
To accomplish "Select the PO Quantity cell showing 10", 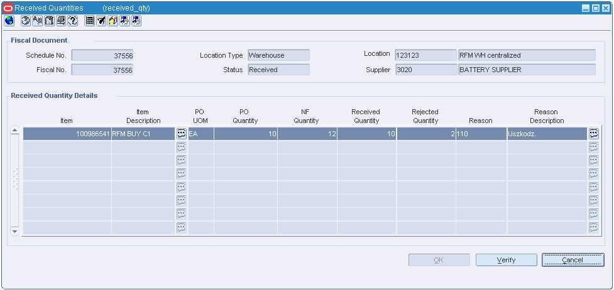I will pyautogui.click(x=246, y=134).
